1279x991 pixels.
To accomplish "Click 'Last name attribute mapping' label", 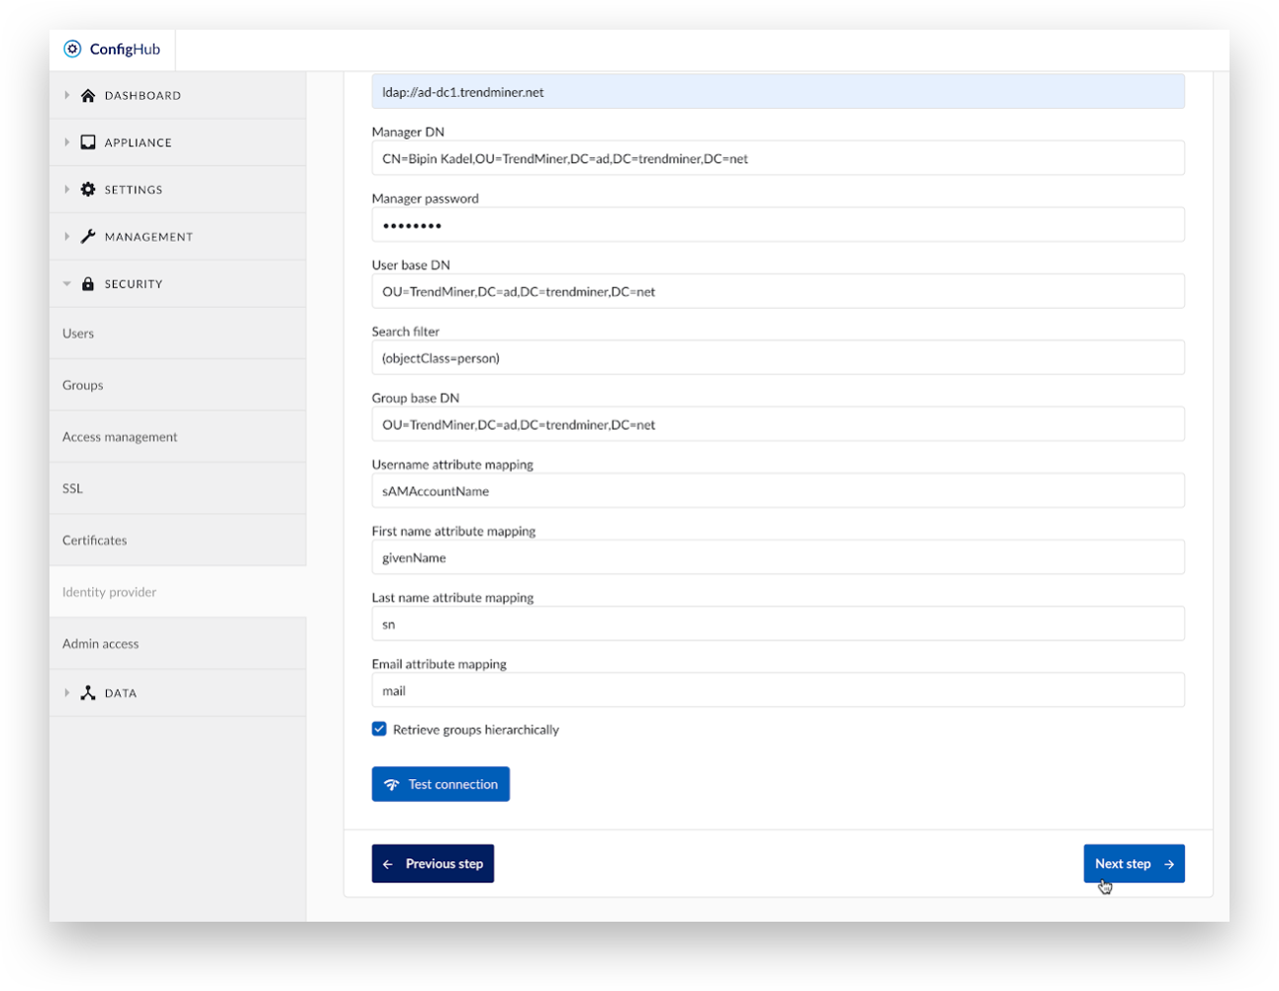I will tap(452, 597).
